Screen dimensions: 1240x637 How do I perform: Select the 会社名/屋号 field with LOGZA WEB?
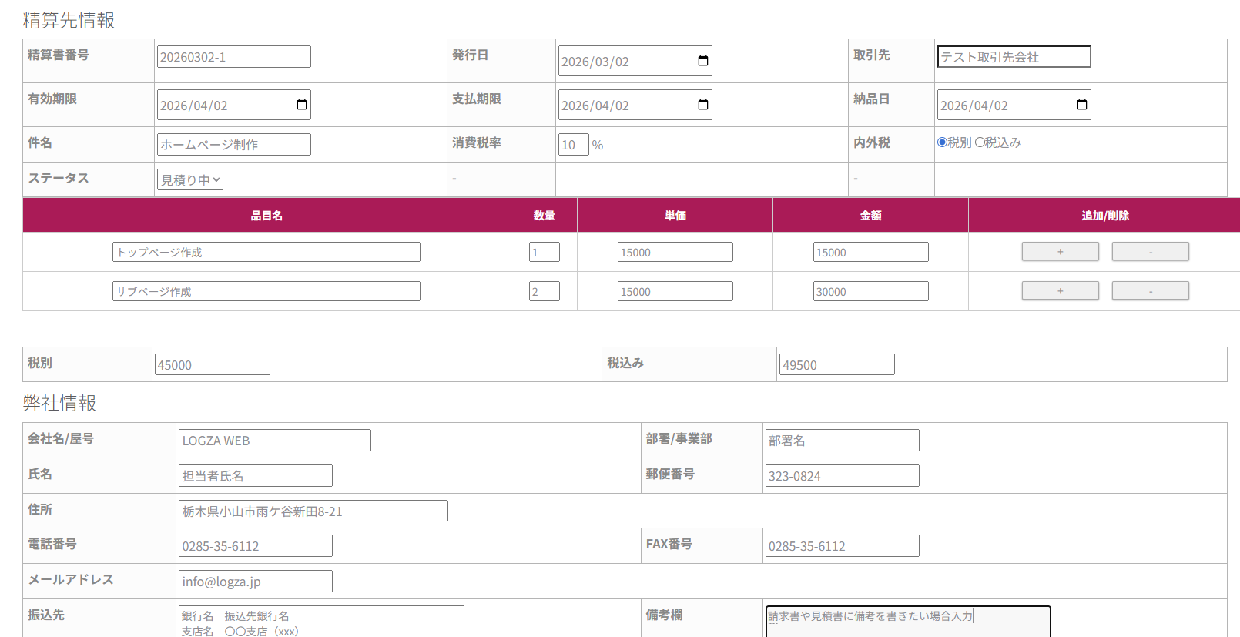click(274, 441)
